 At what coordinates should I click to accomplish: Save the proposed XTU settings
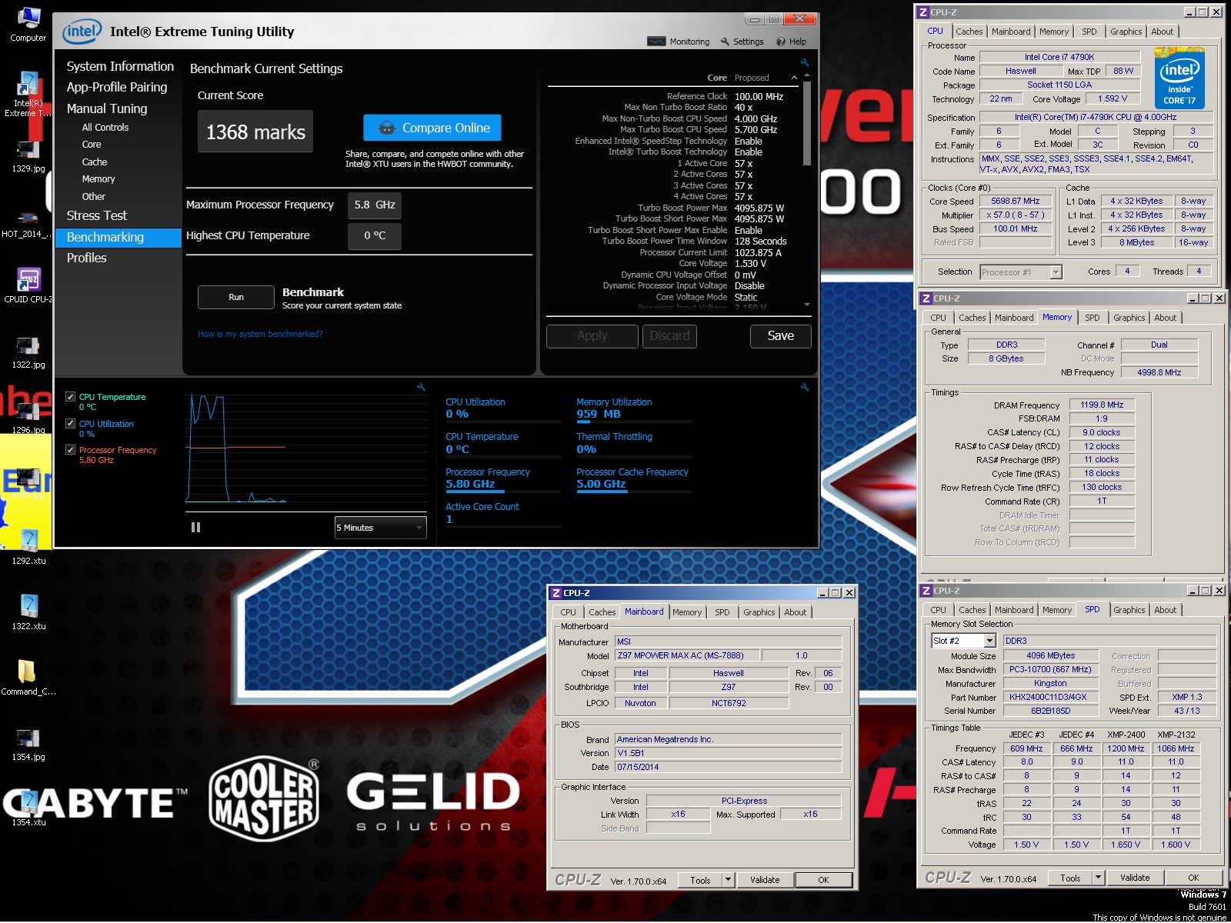(780, 335)
